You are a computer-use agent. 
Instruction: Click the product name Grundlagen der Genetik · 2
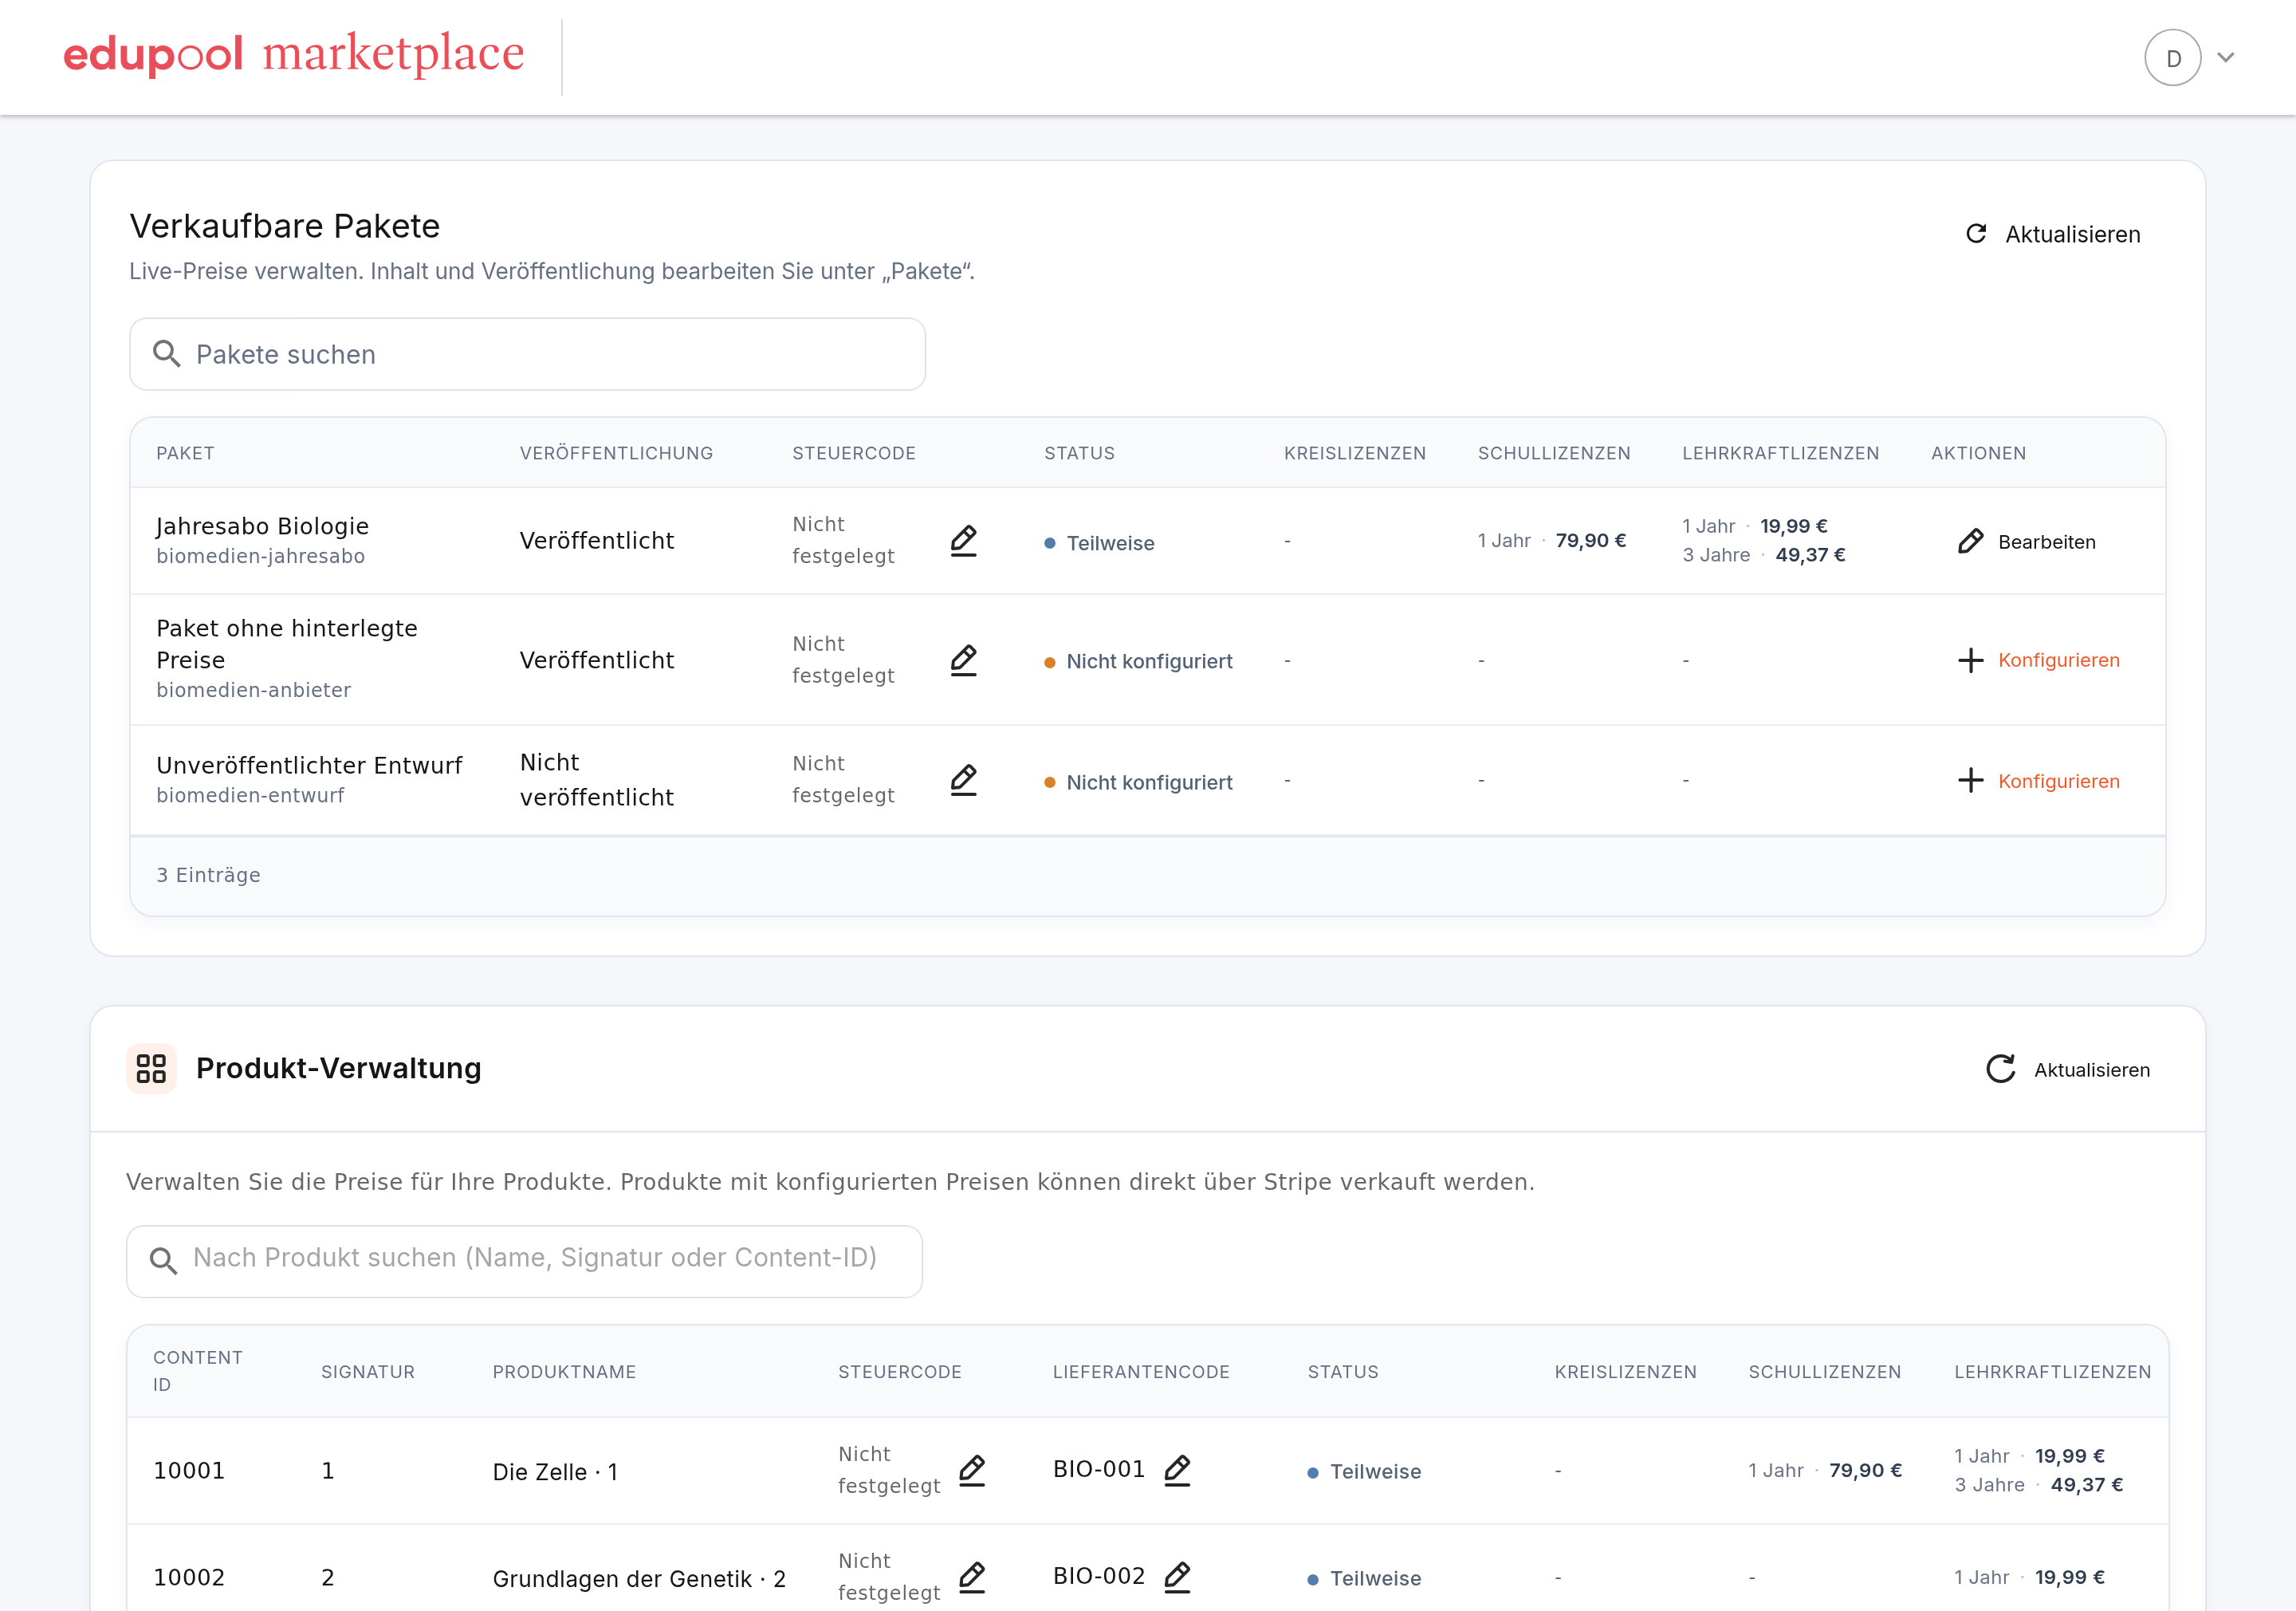pos(639,1579)
